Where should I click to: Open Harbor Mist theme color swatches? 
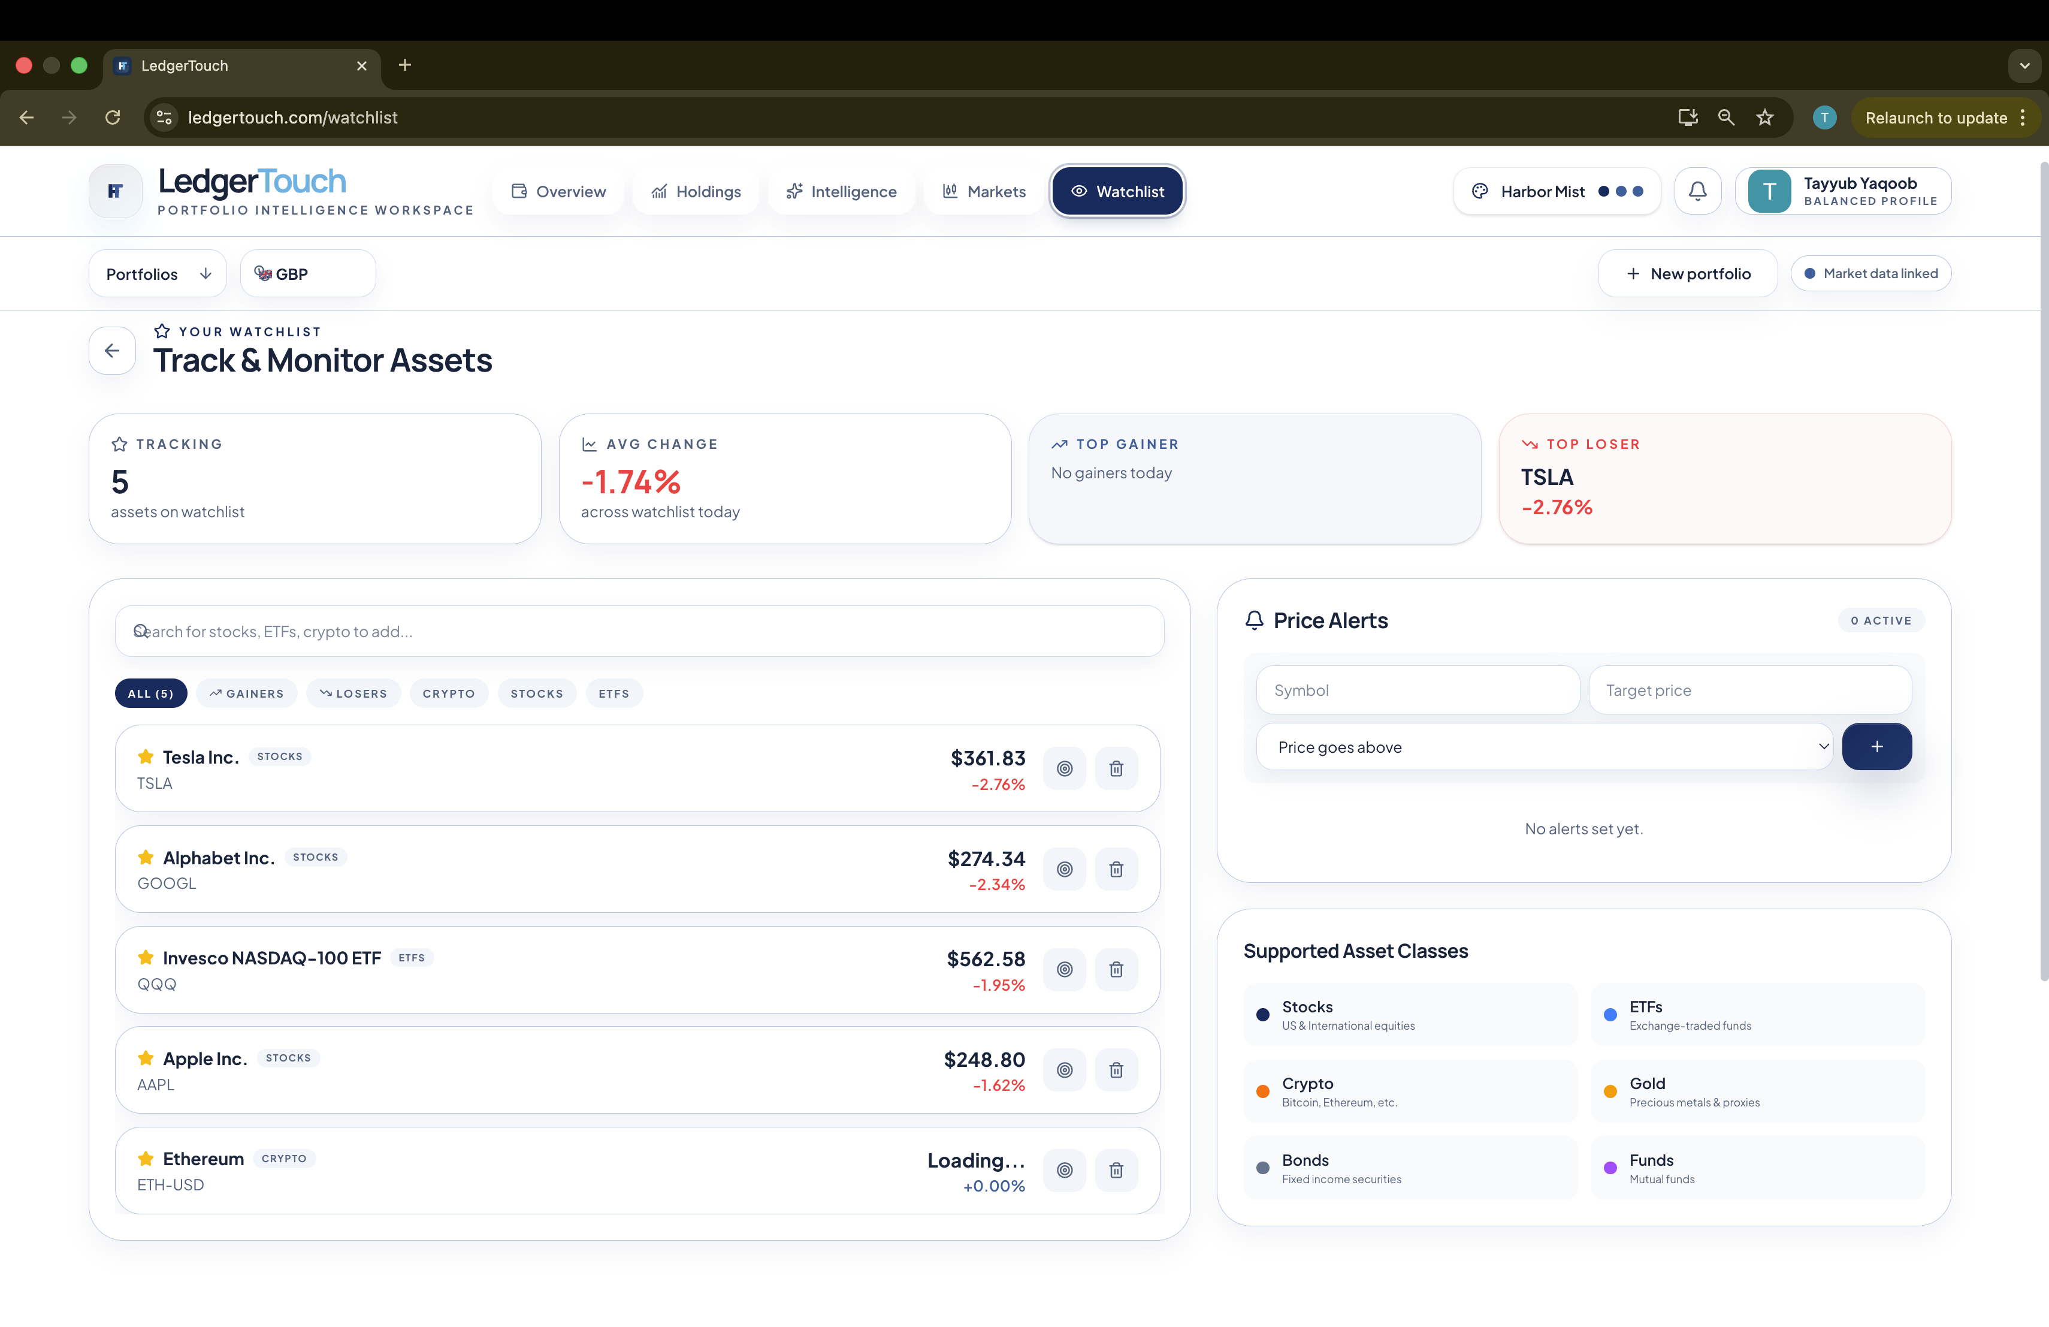pyautogui.click(x=1557, y=191)
